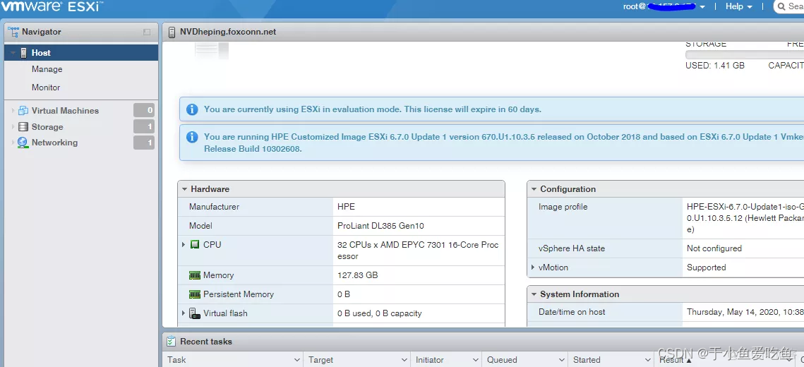Sort tasks by Task column header

pyautogui.click(x=176, y=360)
